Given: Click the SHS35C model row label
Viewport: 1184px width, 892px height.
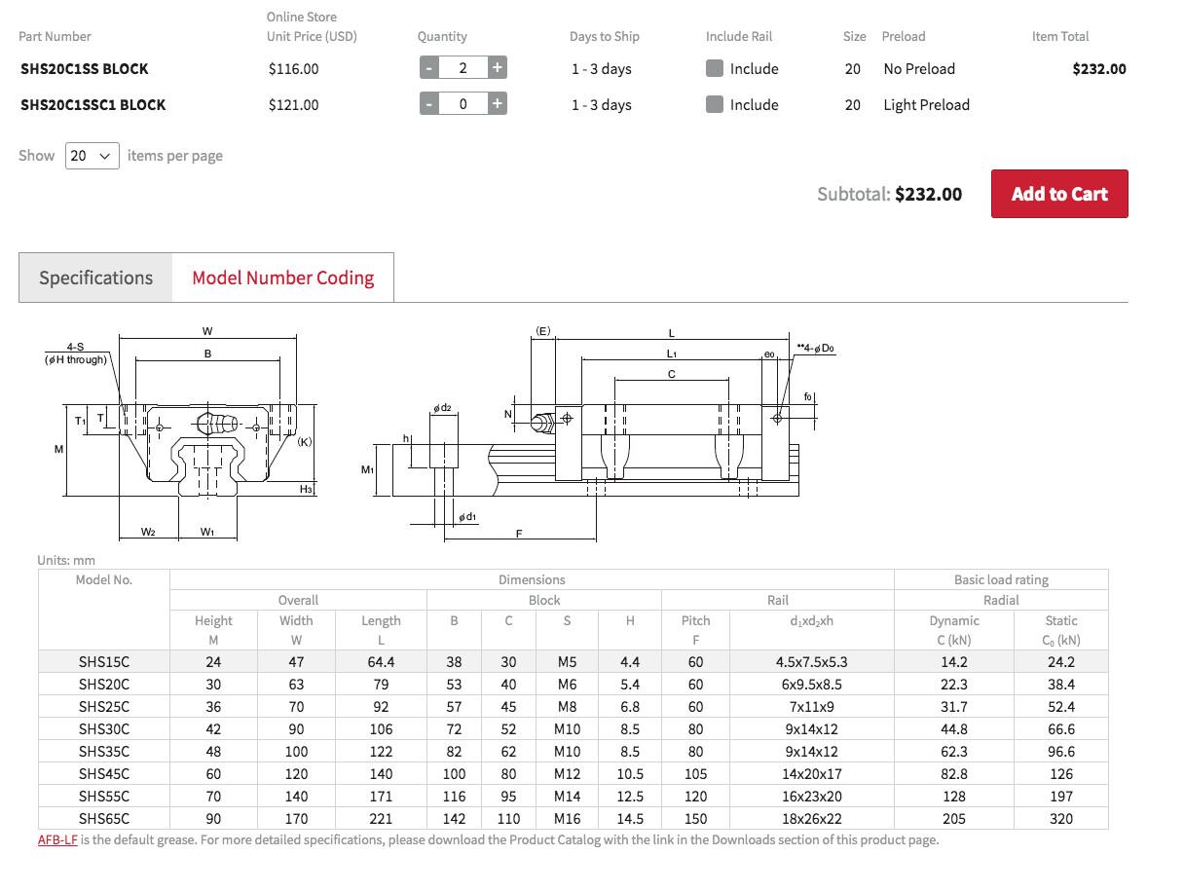Looking at the screenshot, I should [104, 752].
